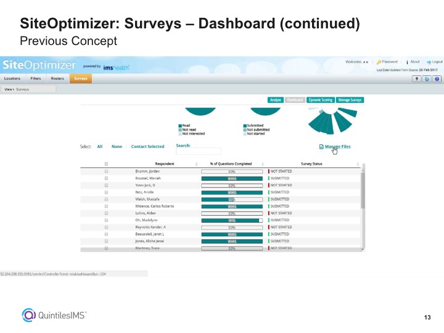Click the About info icon
Viewport: 444px width, 333px height.
click(407, 62)
